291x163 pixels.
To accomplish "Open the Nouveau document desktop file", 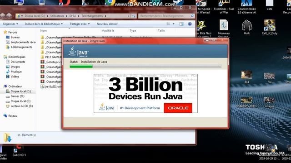I will (224, 29).
